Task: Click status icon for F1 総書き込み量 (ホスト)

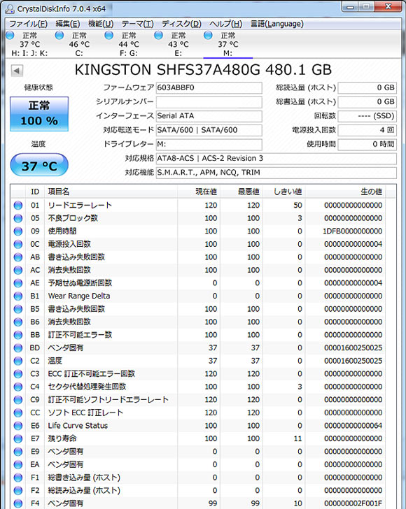Action: coord(18,478)
